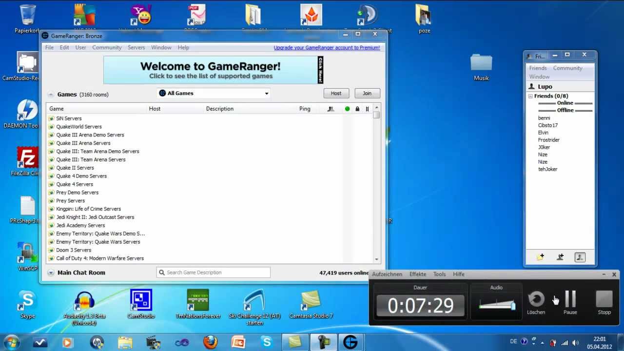Open the User menu

coord(80,47)
